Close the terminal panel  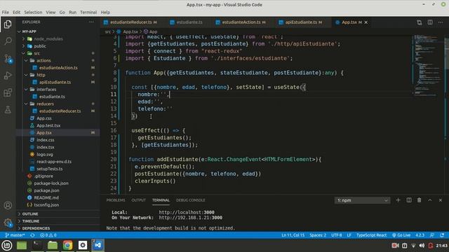tap(441, 200)
